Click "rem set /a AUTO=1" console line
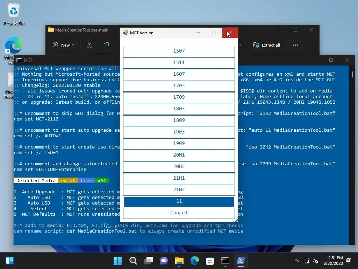Viewport: 358px width, 269px height. pos(37,136)
